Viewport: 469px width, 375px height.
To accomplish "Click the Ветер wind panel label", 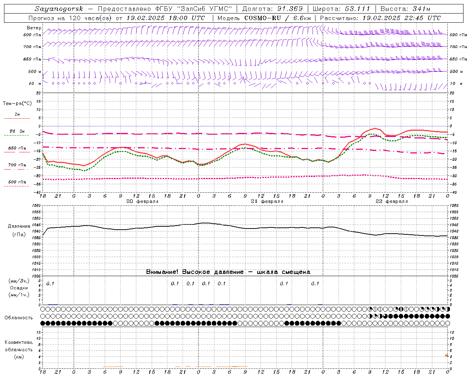I will [34, 28].
